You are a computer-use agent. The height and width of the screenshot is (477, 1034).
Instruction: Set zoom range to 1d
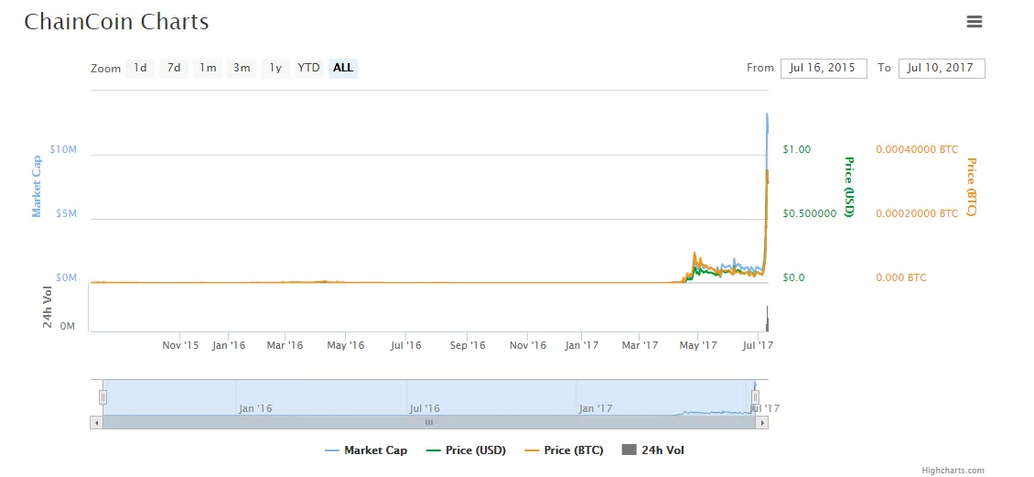click(x=140, y=68)
